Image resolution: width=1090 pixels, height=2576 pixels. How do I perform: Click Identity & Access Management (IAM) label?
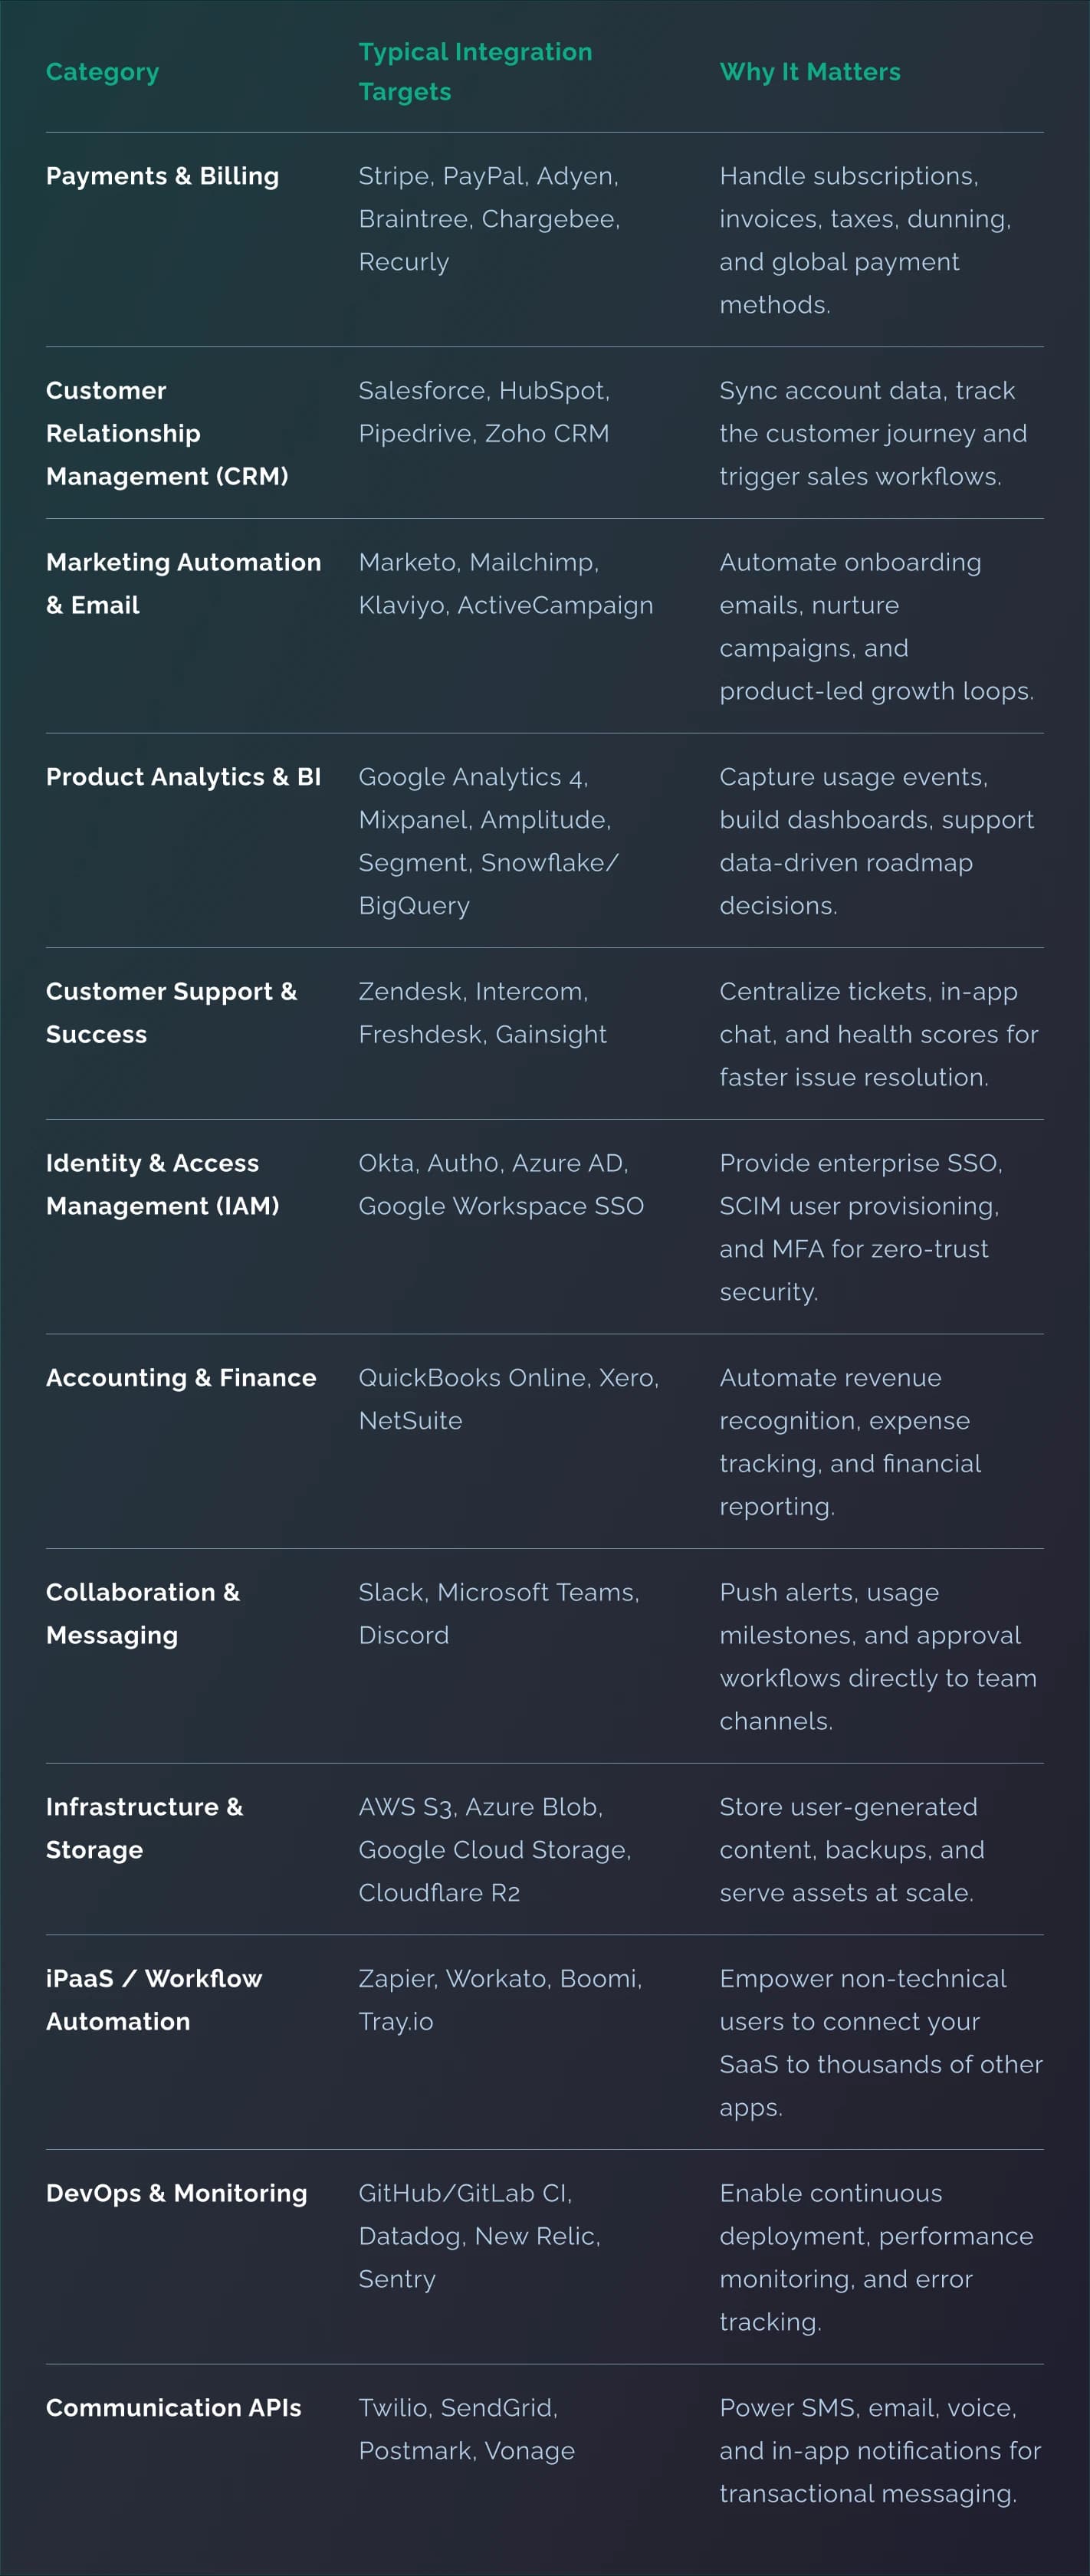click(x=162, y=1184)
